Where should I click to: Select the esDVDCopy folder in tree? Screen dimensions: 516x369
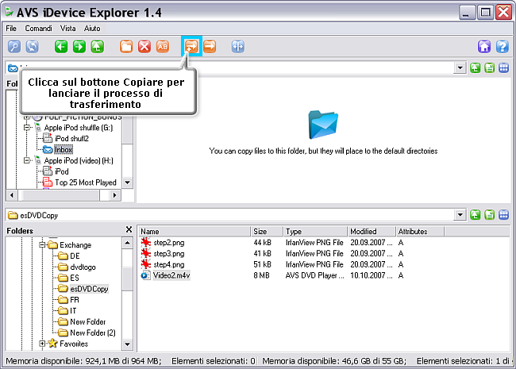[89, 289]
